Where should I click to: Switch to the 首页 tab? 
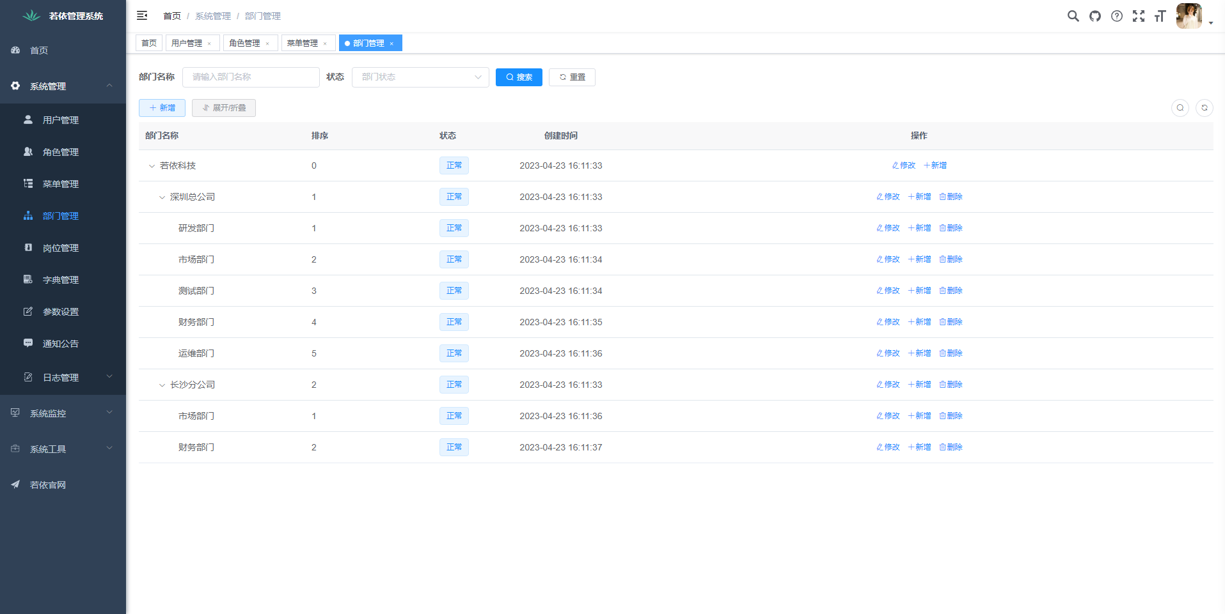pos(149,43)
